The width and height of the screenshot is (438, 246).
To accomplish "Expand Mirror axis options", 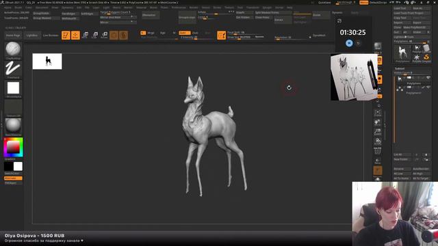I will (x=131, y=22).
